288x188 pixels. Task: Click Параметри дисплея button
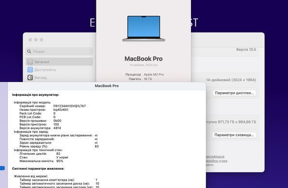click(x=234, y=93)
